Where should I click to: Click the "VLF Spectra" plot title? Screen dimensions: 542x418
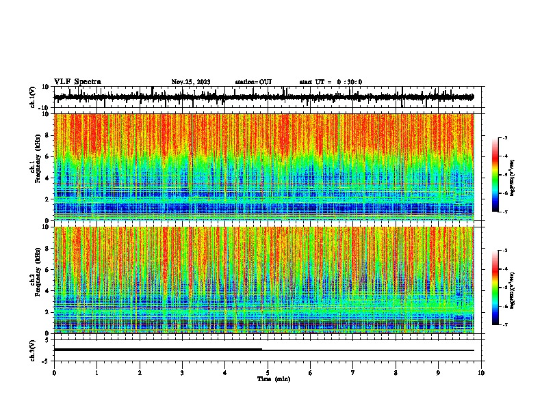pyautogui.click(x=77, y=82)
